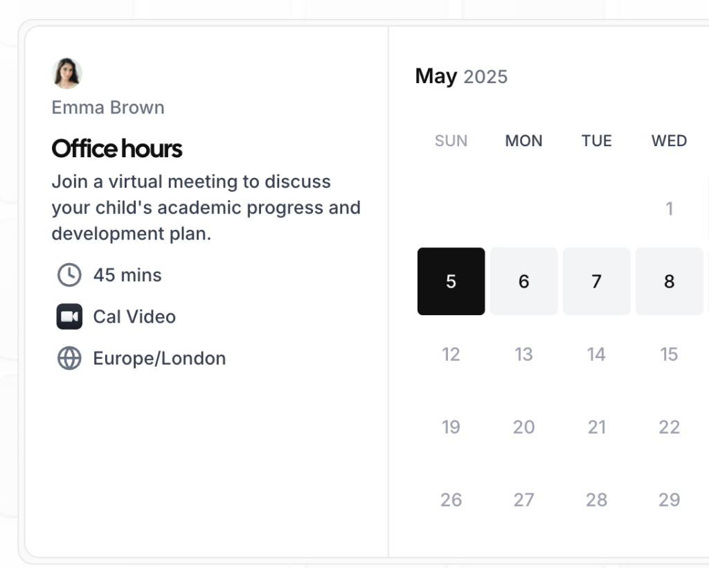Select May 6 on the calendar
The height and width of the screenshot is (568, 709).
[523, 281]
